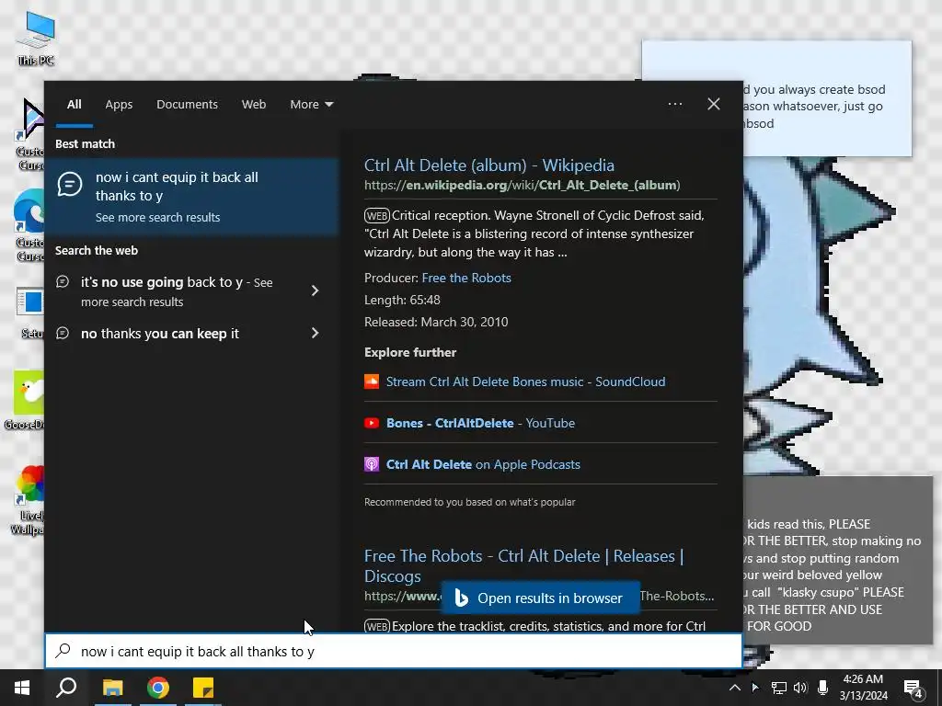The height and width of the screenshot is (706, 942).
Task: Open 'Stream Ctrl Alt Delete Bones music - SoundCloud'
Action: point(525,381)
